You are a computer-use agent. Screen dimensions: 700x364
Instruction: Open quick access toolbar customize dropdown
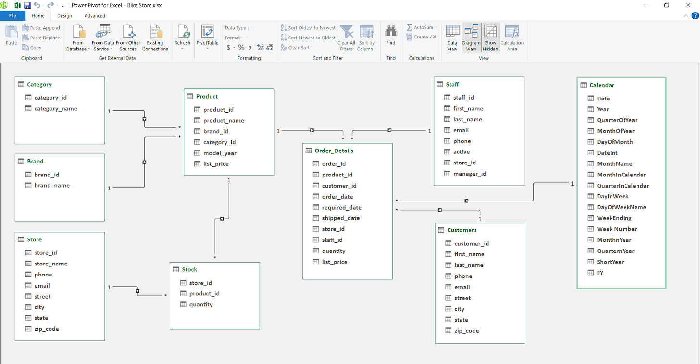point(63,5)
